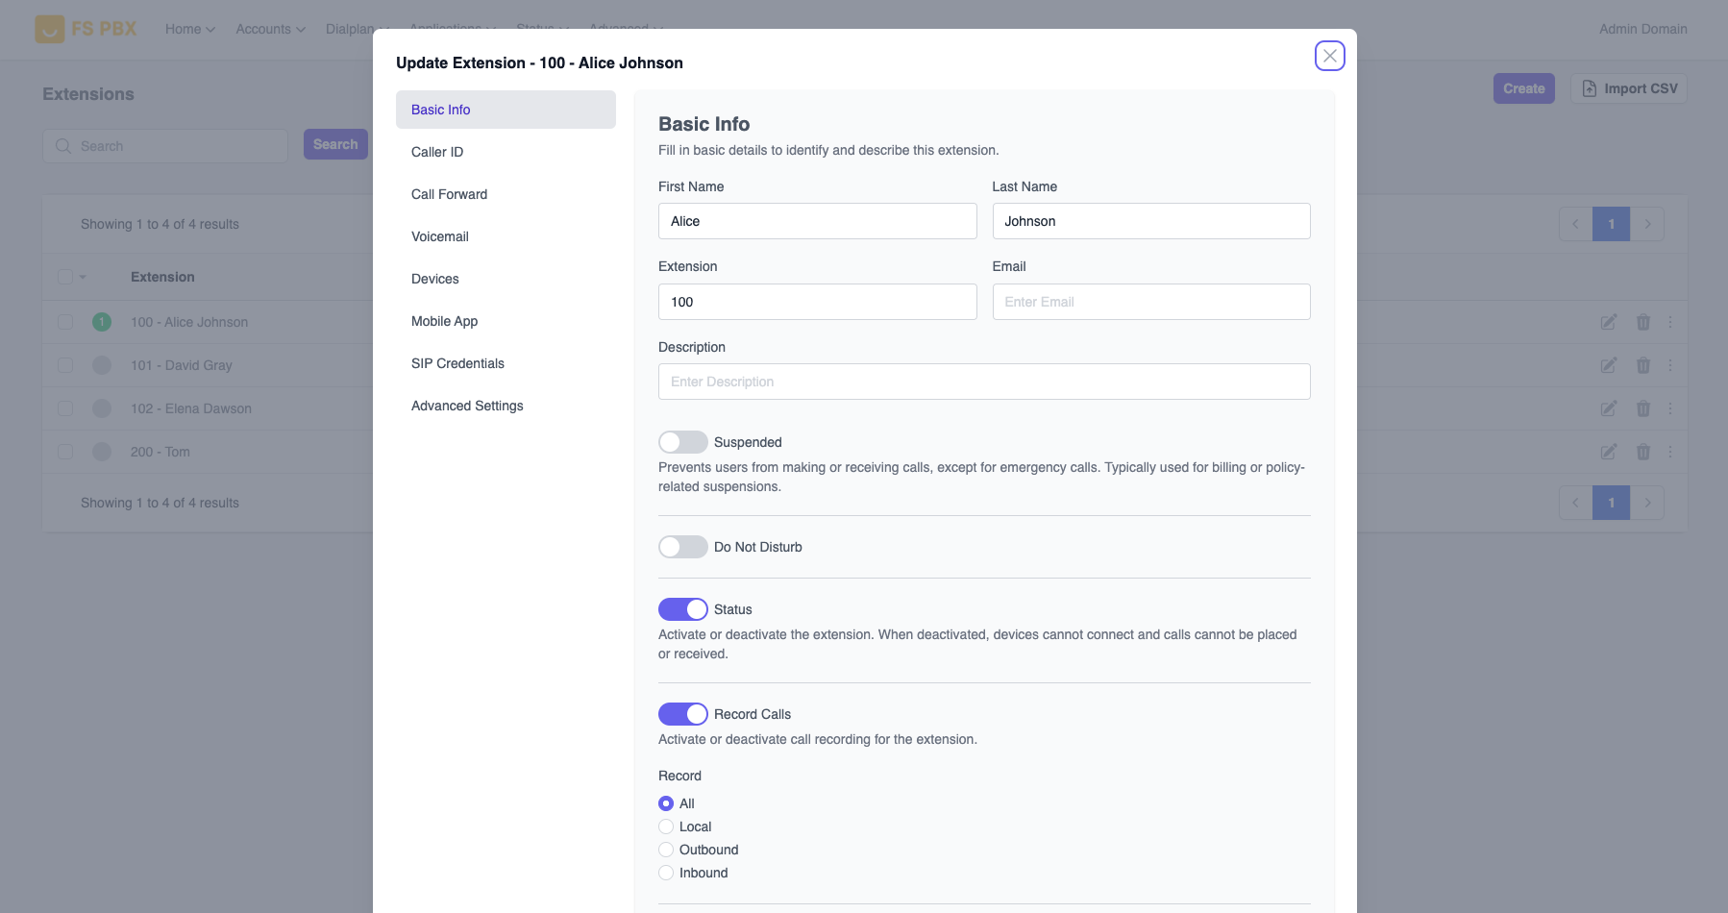Edit extension 101 - David Gray via pencil icon

coord(1608,365)
